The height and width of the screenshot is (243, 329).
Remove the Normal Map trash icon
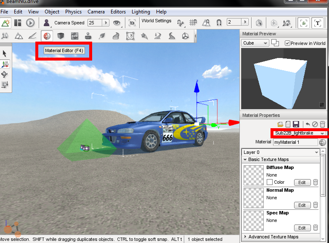[x=316, y=205]
